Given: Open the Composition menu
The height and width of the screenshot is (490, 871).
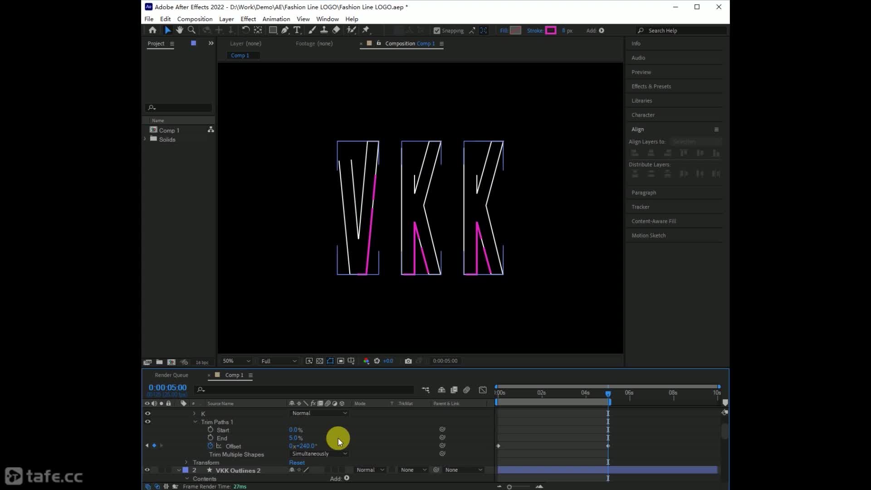Looking at the screenshot, I should [195, 19].
